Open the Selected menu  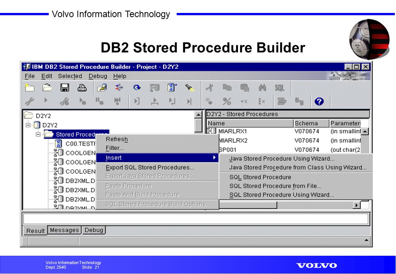click(70, 76)
